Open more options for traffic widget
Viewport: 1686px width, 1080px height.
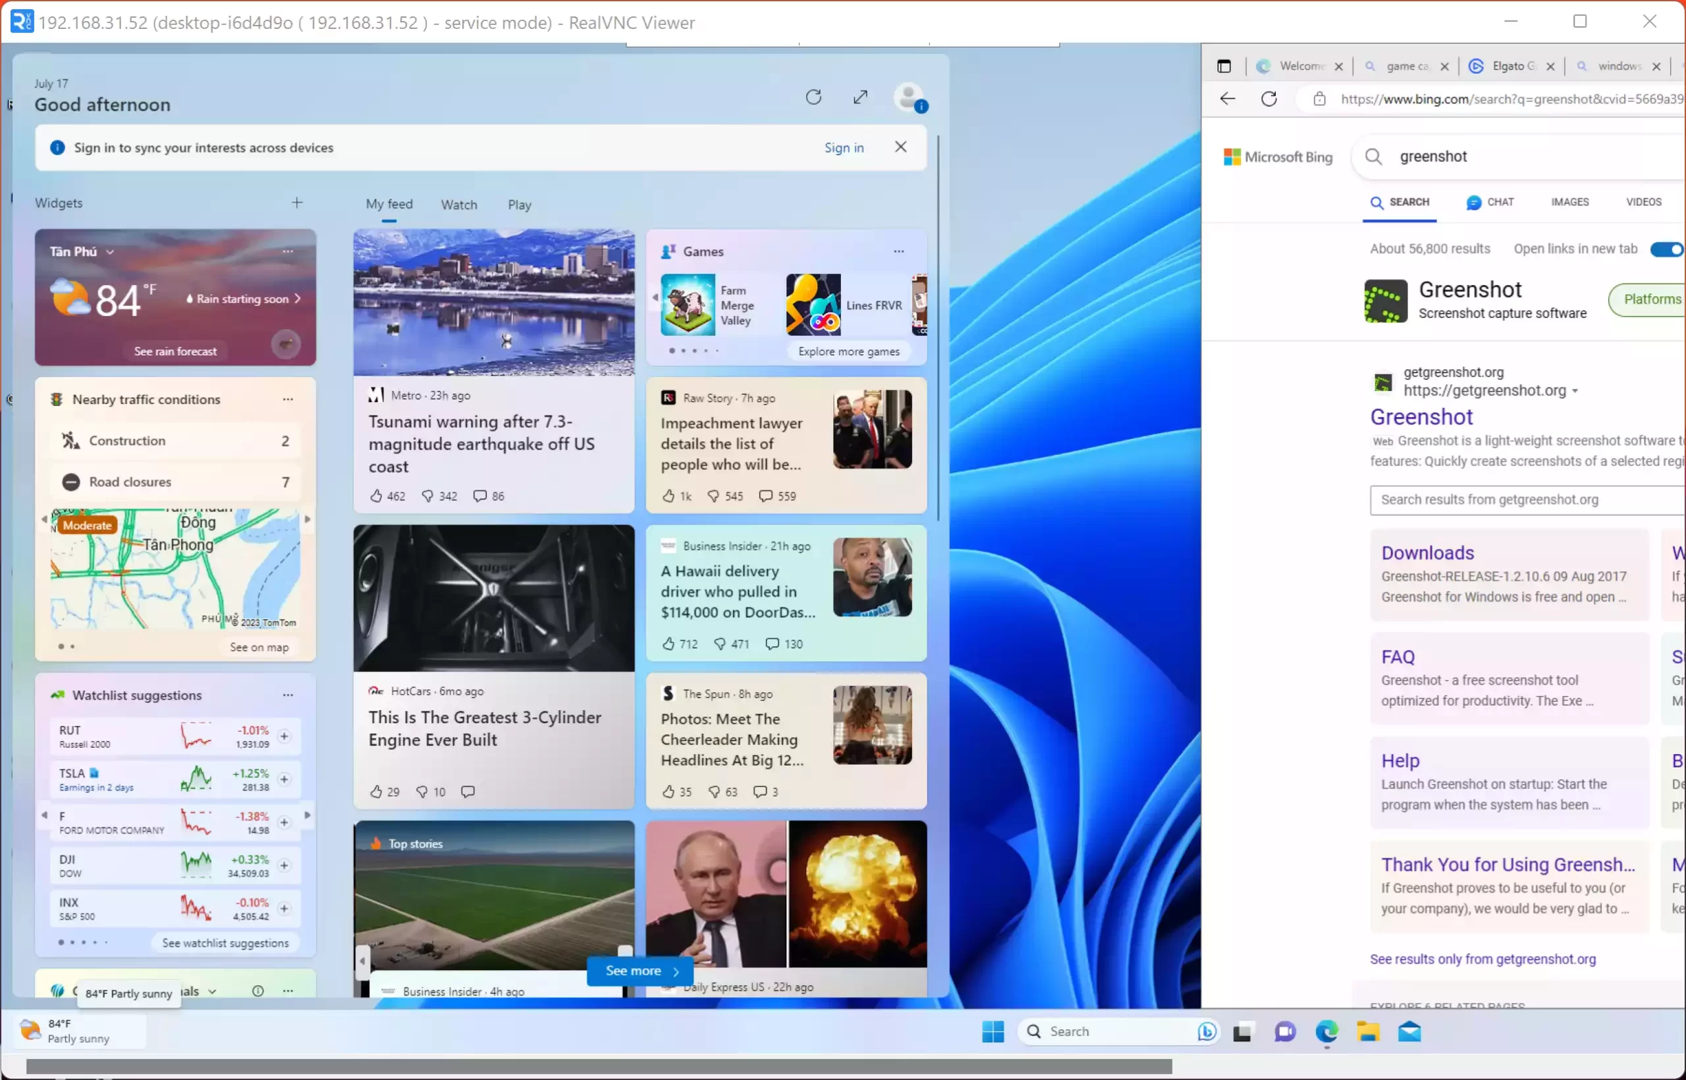288,399
